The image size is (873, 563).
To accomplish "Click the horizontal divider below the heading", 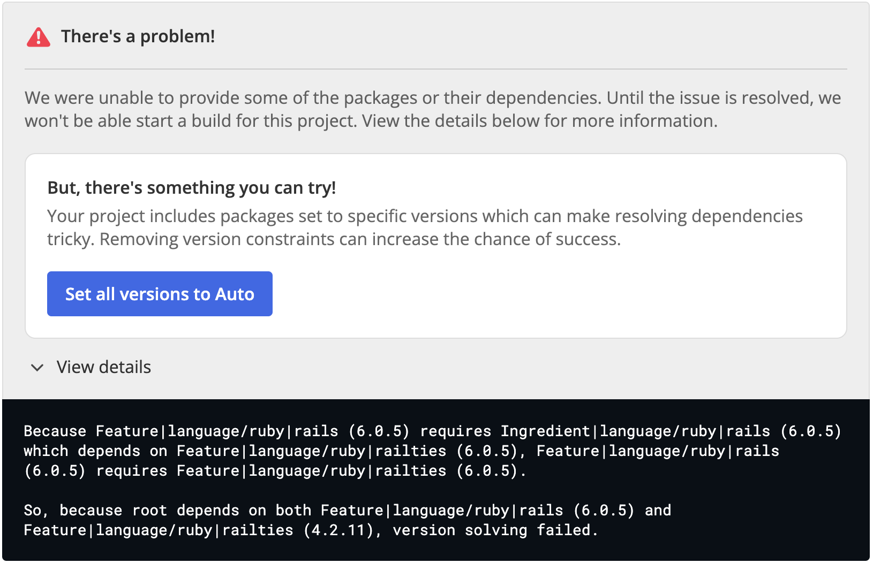I will coord(436,69).
